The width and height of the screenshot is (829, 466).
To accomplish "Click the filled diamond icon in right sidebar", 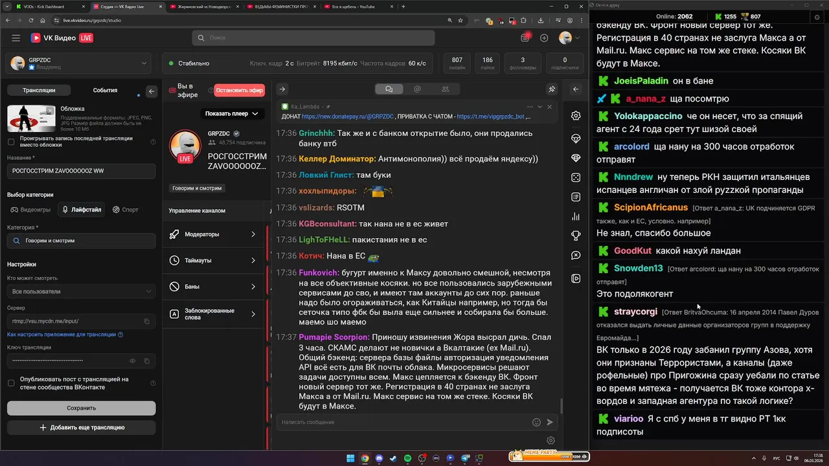I will click(576, 158).
